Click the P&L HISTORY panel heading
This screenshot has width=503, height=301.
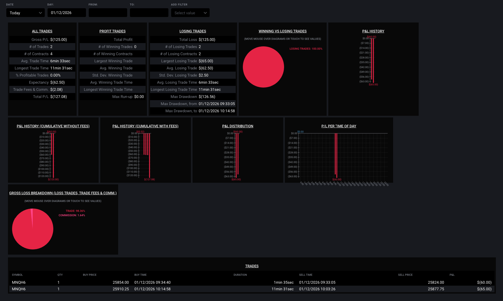click(x=373, y=31)
